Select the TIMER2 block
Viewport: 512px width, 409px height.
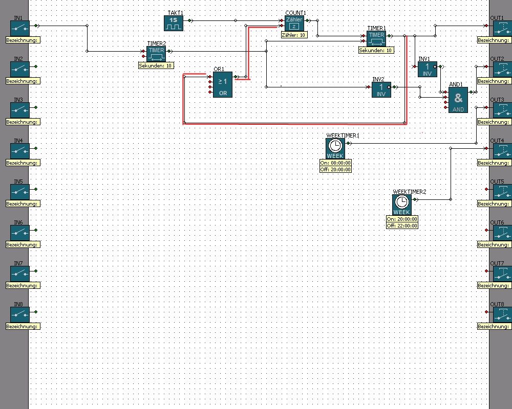[156, 54]
